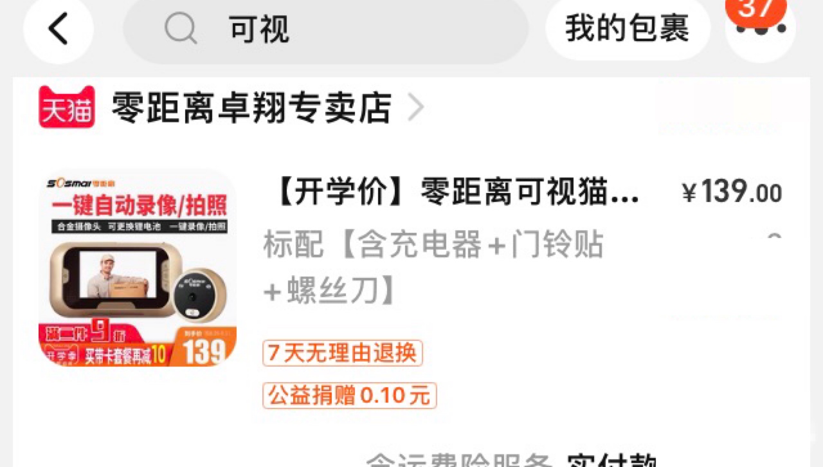This screenshot has width=823, height=467.
Task: Expand store page via chevron after 零距离卓翔专卖店
Action: point(416,108)
